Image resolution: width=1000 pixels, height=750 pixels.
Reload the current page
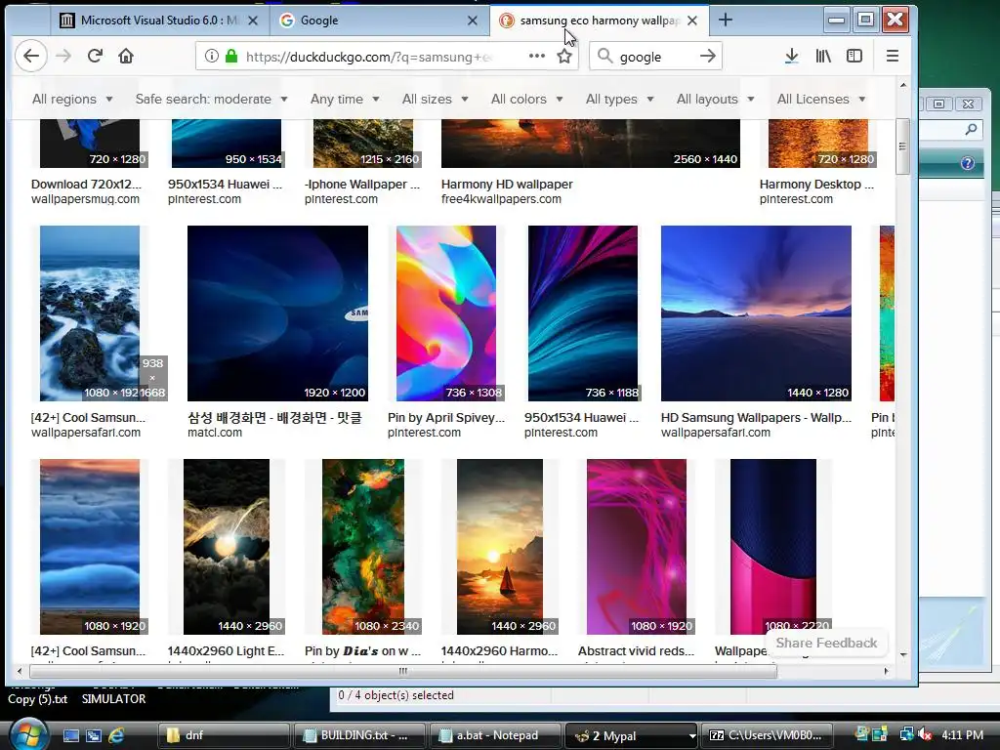coord(95,56)
